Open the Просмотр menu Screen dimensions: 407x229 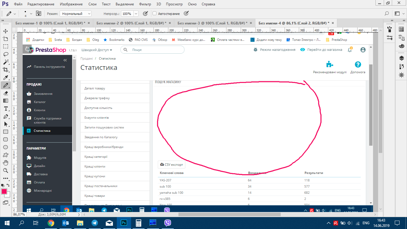(174, 4)
